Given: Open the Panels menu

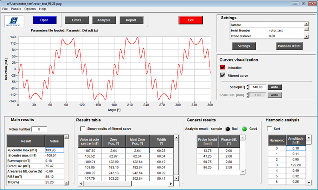Looking at the screenshot, I should pos(16,9).
